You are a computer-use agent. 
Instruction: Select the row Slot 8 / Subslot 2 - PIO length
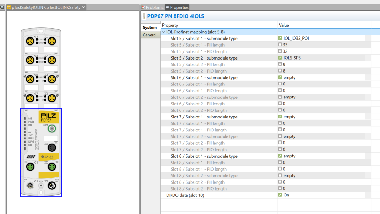pyautogui.click(x=266, y=189)
